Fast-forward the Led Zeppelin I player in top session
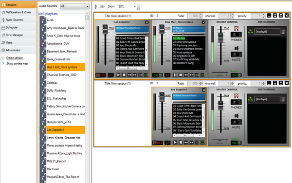The image size is (292, 183). point(135,75)
